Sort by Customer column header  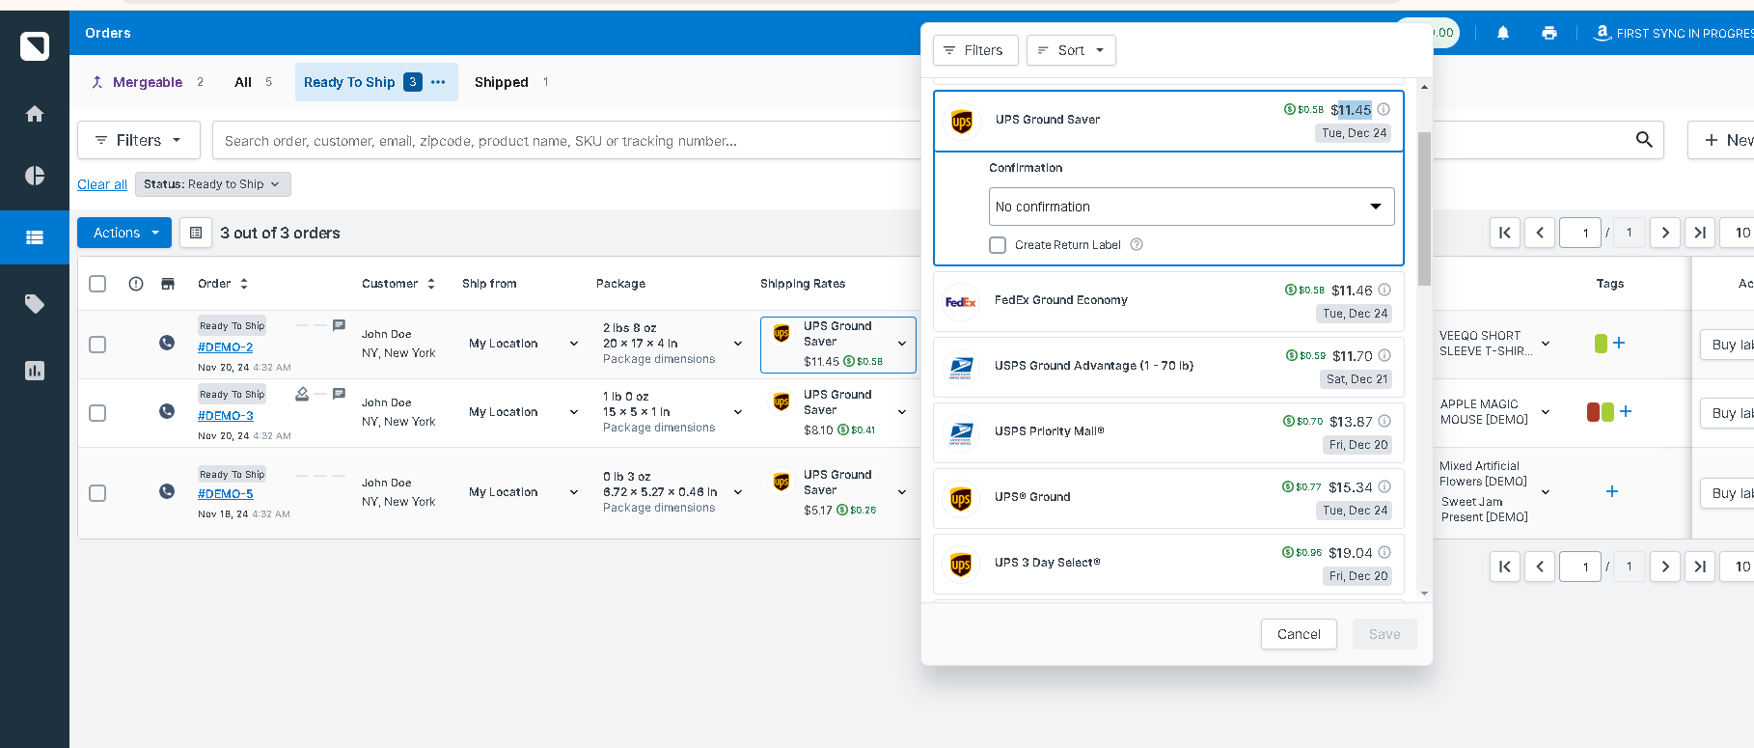click(x=398, y=284)
